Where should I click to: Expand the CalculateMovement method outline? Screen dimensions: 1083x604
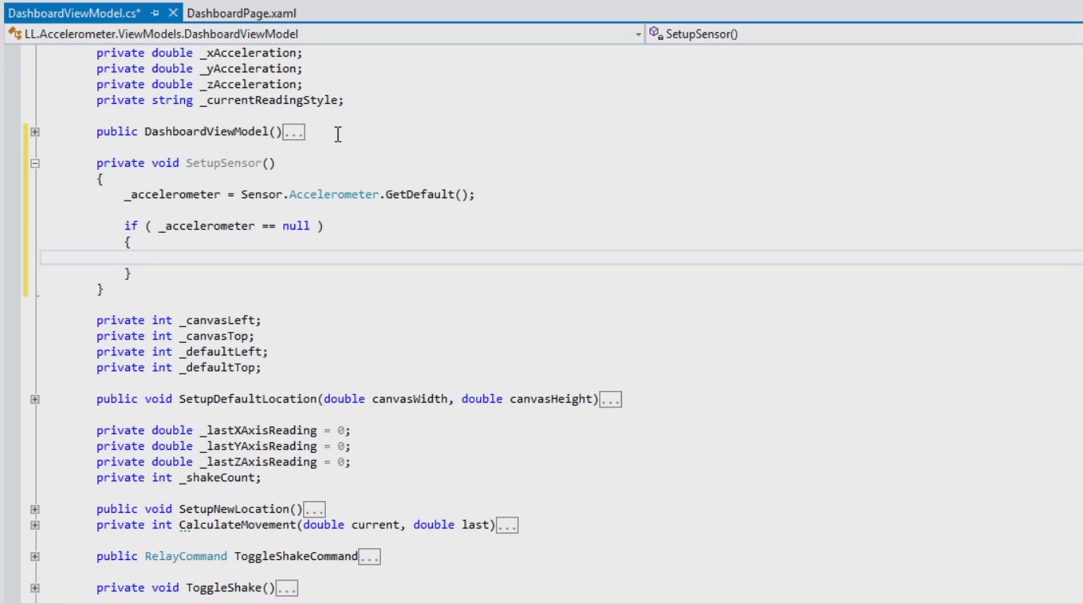coord(35,525)
